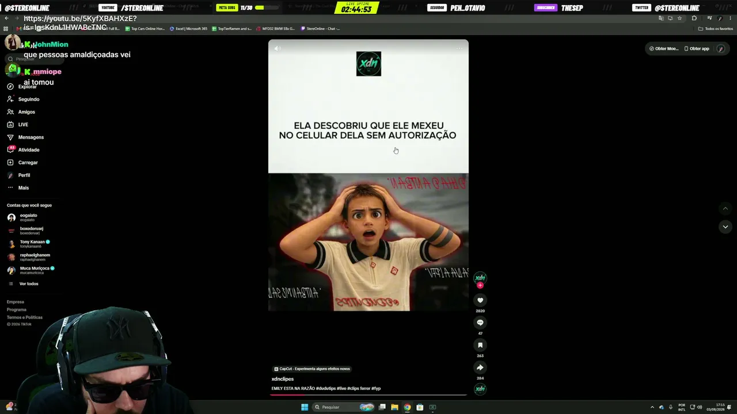
Task: Show hidden icons in system tray
Action: pos(652,407)
